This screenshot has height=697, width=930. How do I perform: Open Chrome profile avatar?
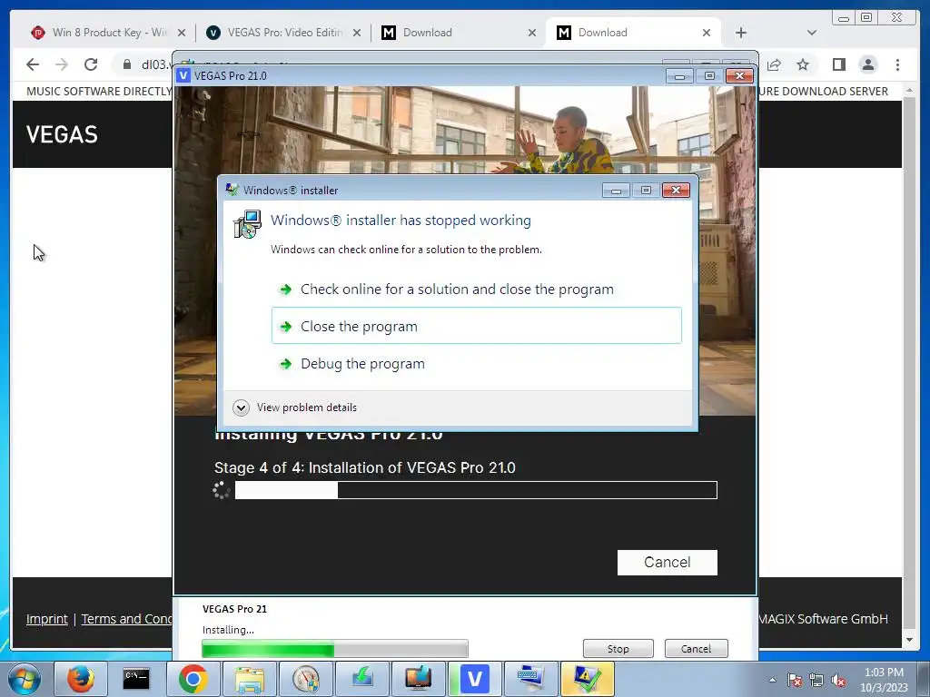pos(868,64)
